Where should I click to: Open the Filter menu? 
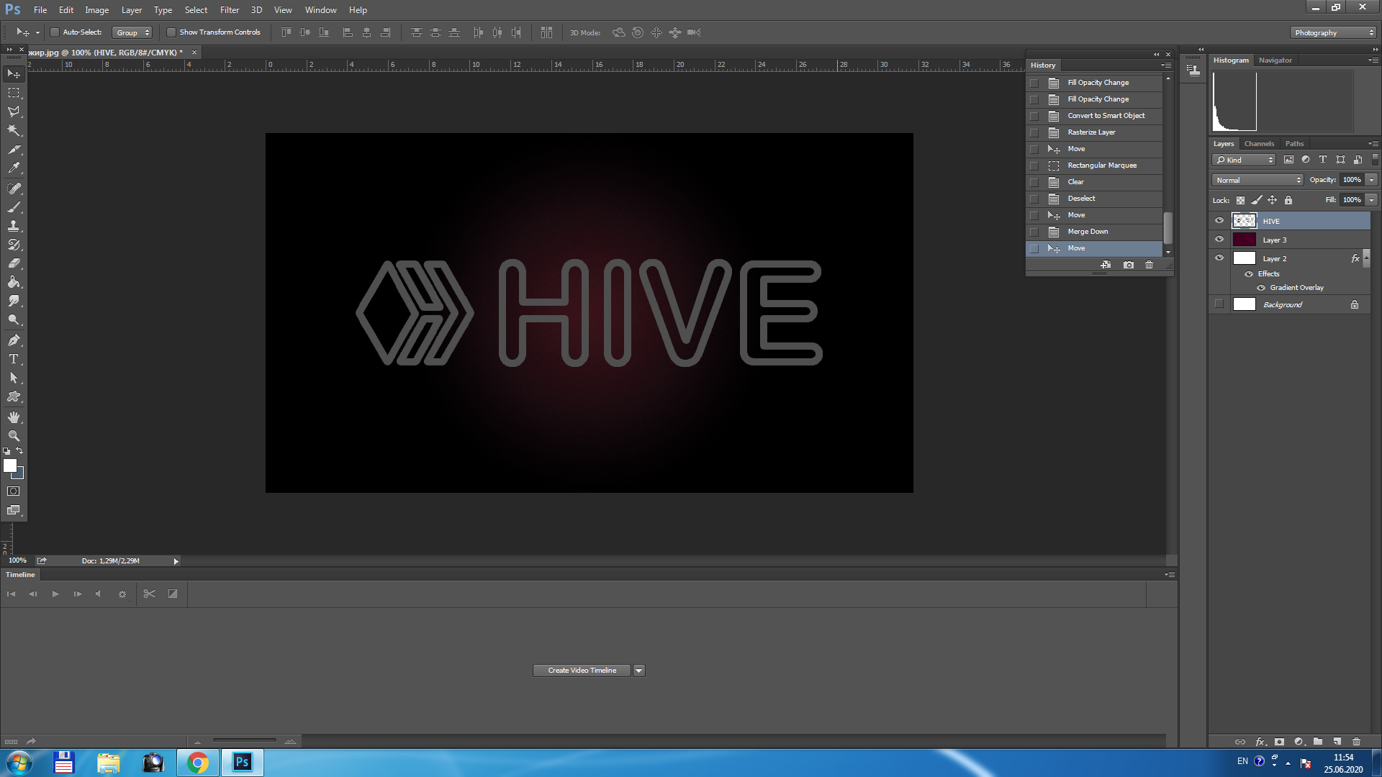pyautogui.click(x=230, y=10)
